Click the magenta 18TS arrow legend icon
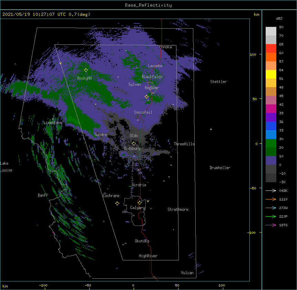The height and width of the screenshot is (290, 297). pos(271,225)
